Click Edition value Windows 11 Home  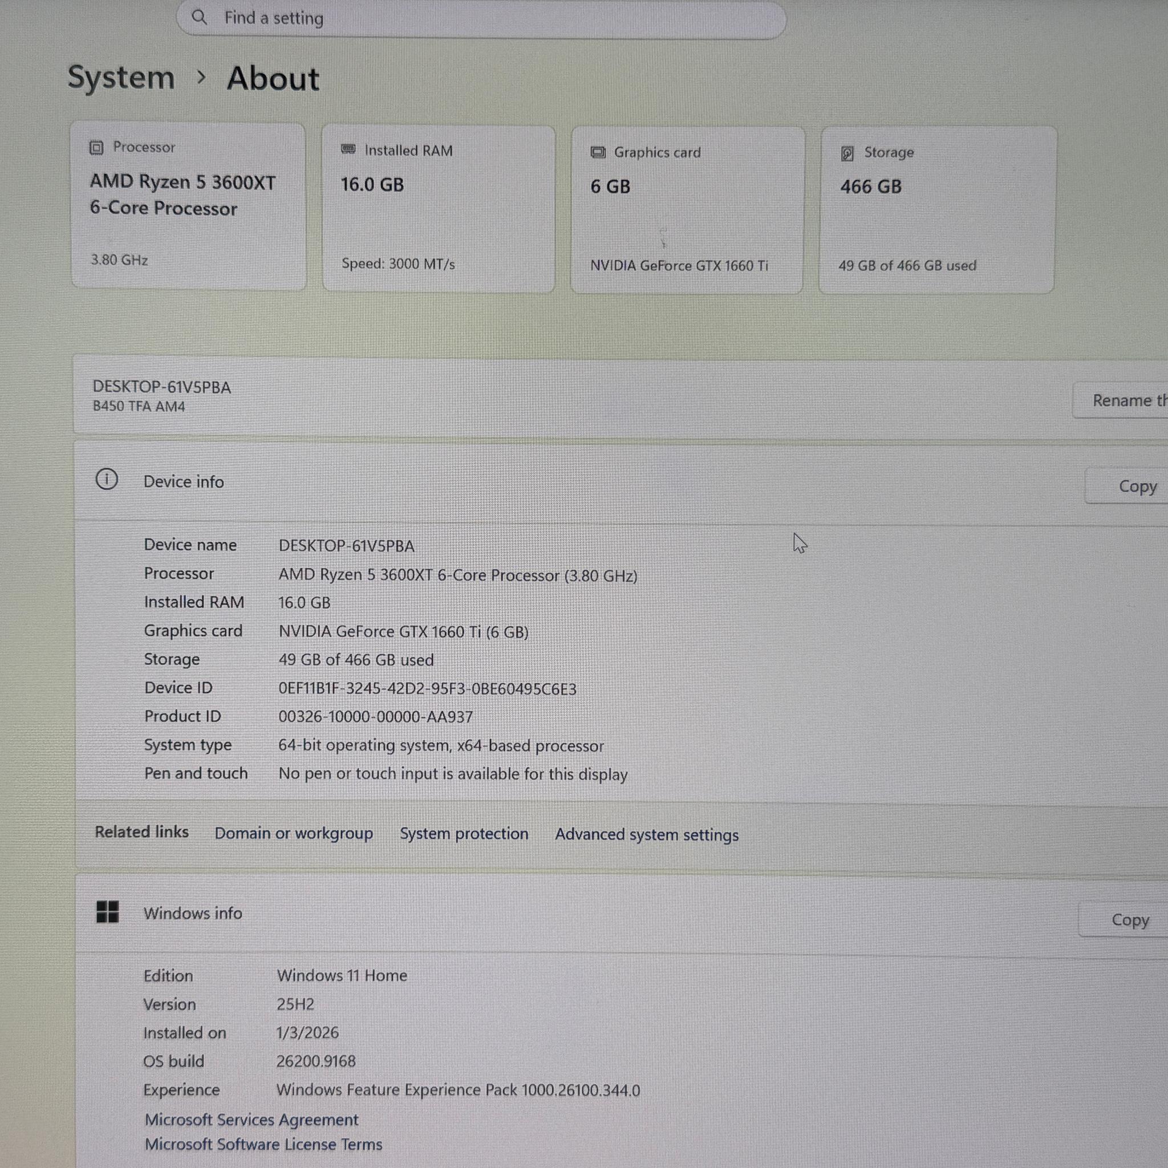click(x=342, y=975)
